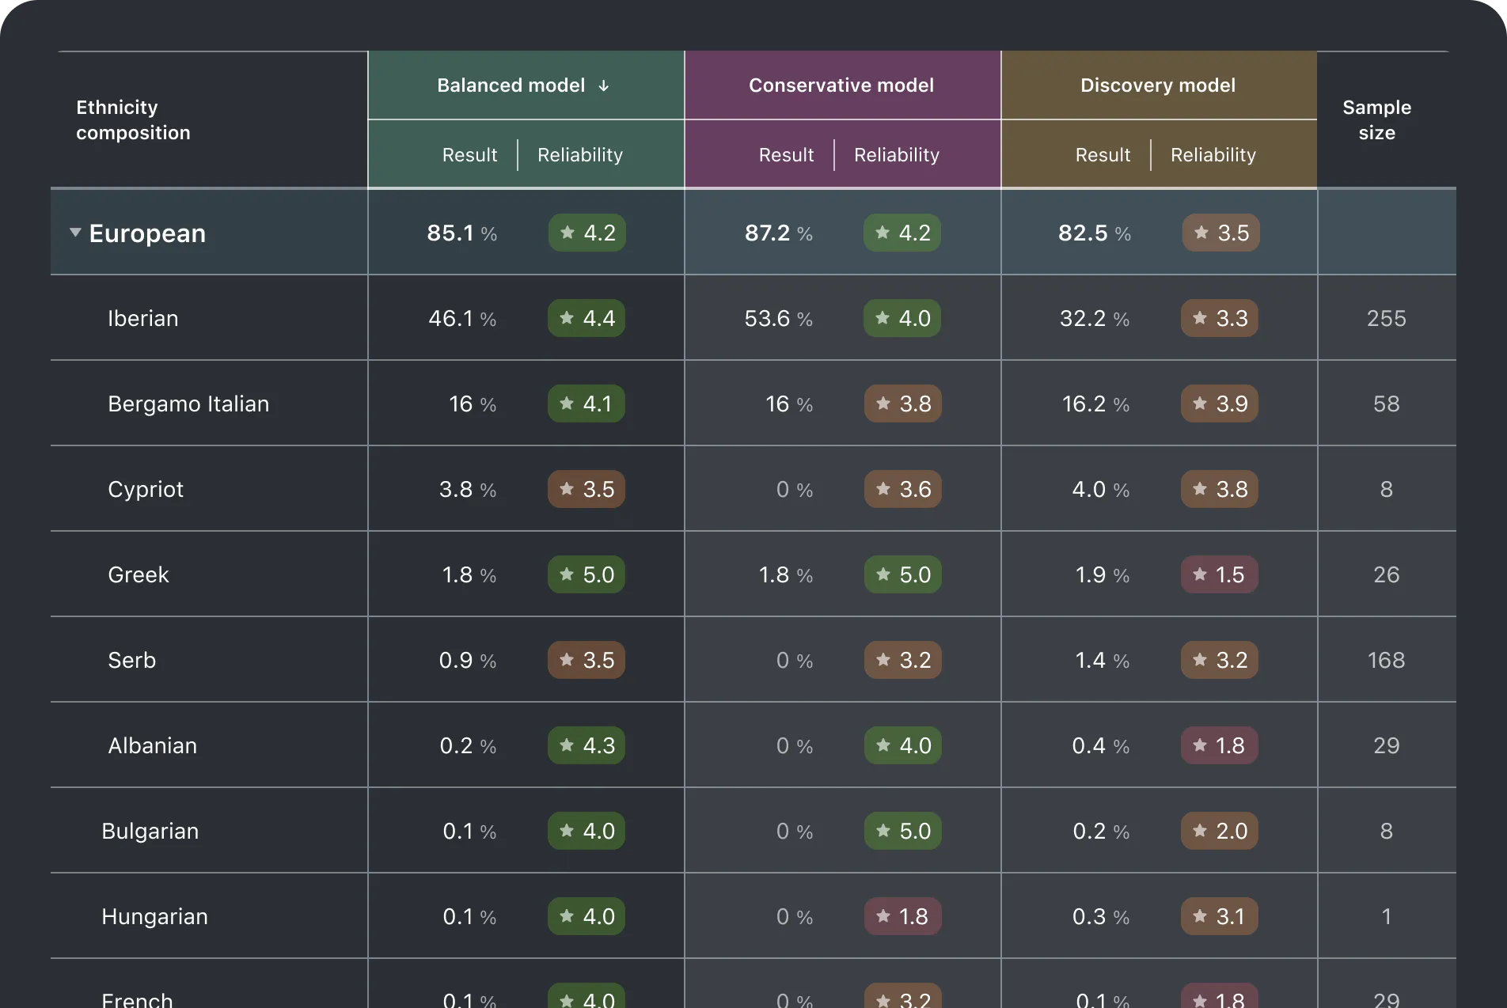
Task: Click Cypriot balanced 3.5 star badge
Action: click(x=586, y=489)
